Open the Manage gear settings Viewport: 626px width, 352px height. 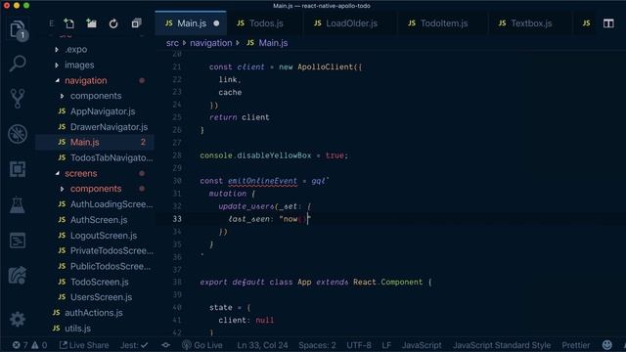point(18,320)
